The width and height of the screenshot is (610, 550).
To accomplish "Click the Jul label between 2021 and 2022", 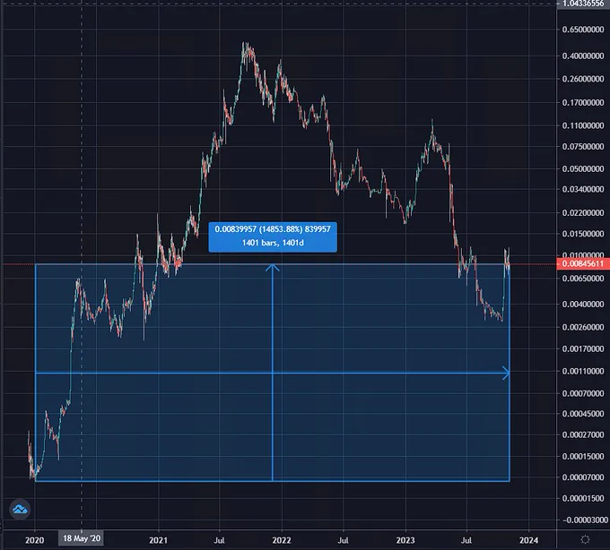I will tap(220, 540).
